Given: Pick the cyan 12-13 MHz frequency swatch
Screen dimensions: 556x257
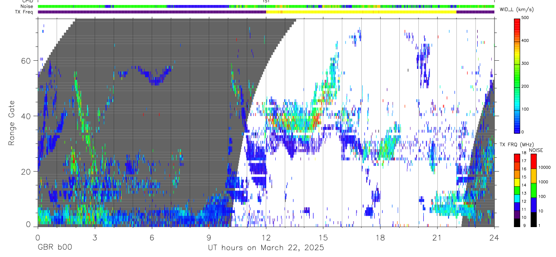Looking at the screenshot, I should pos(517,198).
